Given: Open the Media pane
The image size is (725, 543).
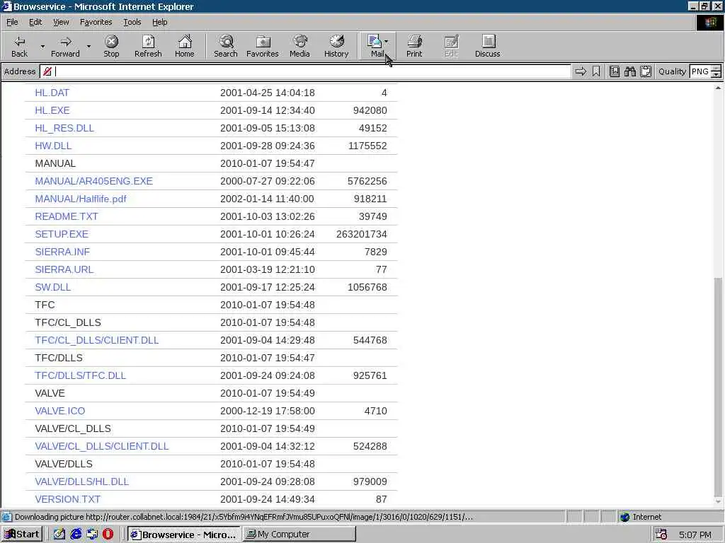Looking at the screenshot, I should pos(299,46).
